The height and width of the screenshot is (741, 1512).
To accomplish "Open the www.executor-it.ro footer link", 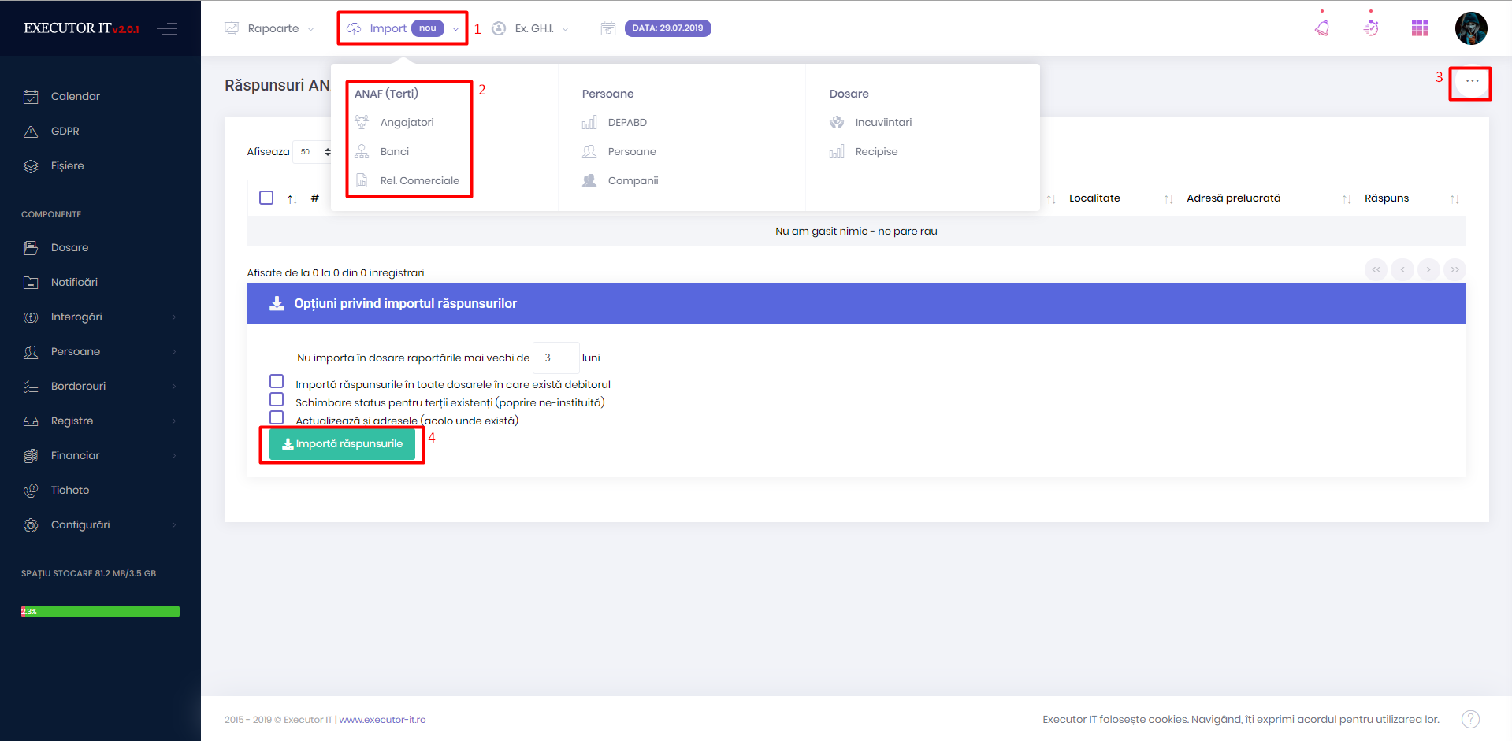I will coord(382,720).
